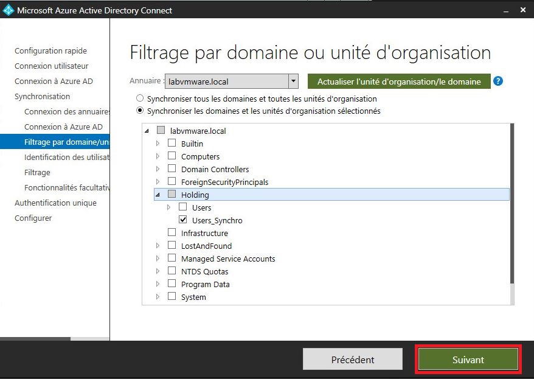Check the ForeignSecurityPrincipals checkbox
534x379 pixels.
tap(172, 181)
